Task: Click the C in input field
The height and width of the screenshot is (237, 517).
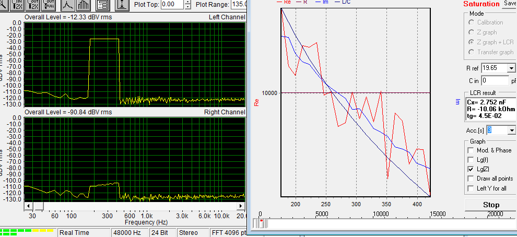Action: pos(495,80)
